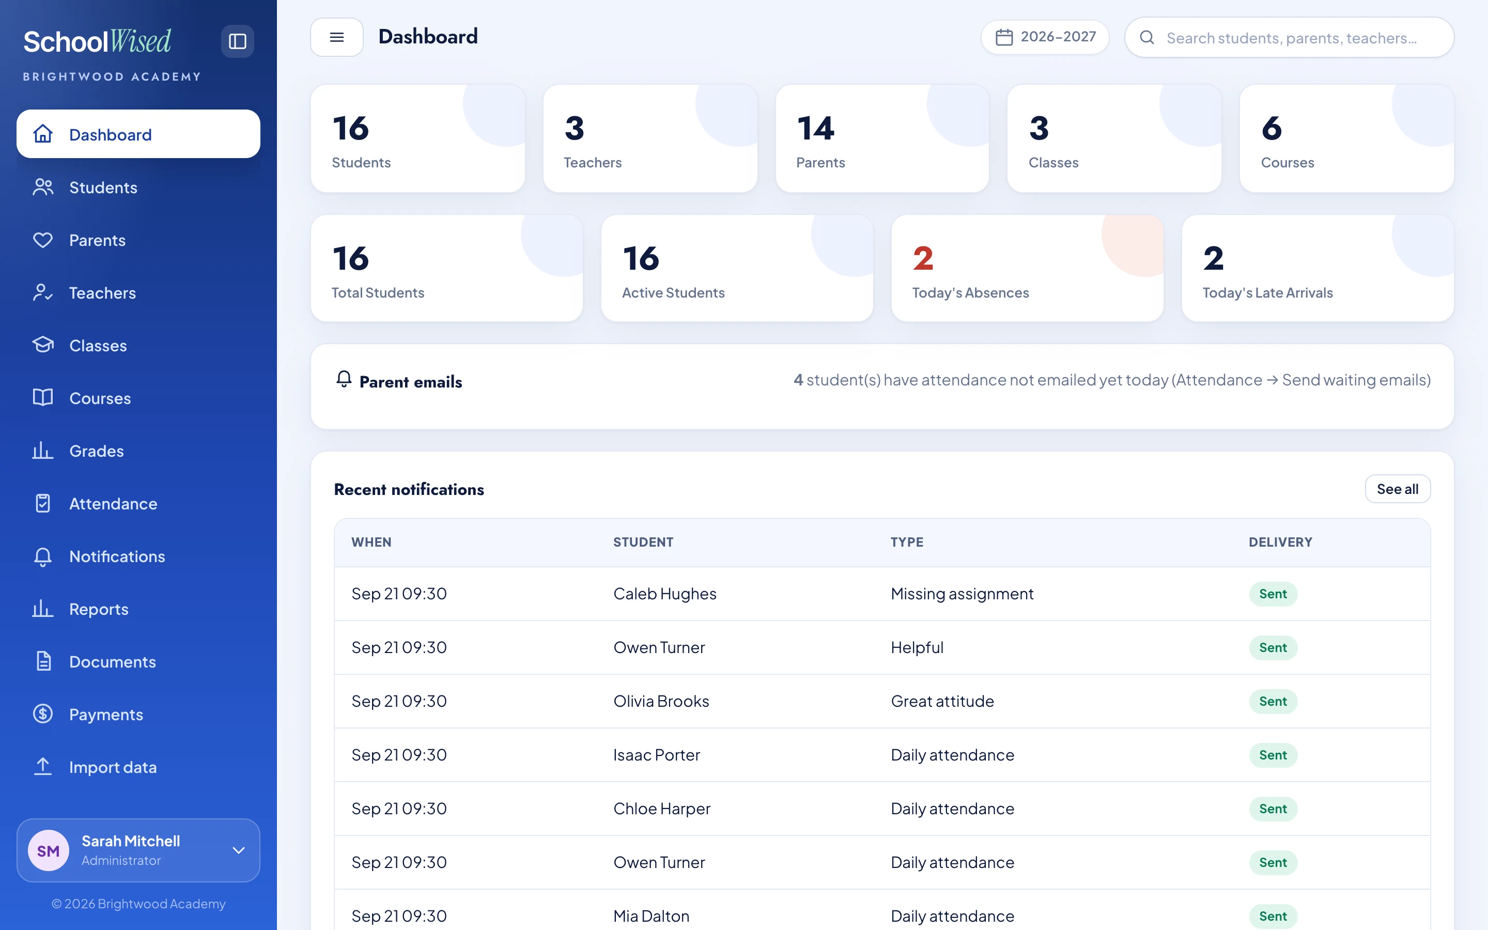This screenshot has height=930, width=1488.
Task: Open the 16 Students stat card
Action: coord(418,138)
